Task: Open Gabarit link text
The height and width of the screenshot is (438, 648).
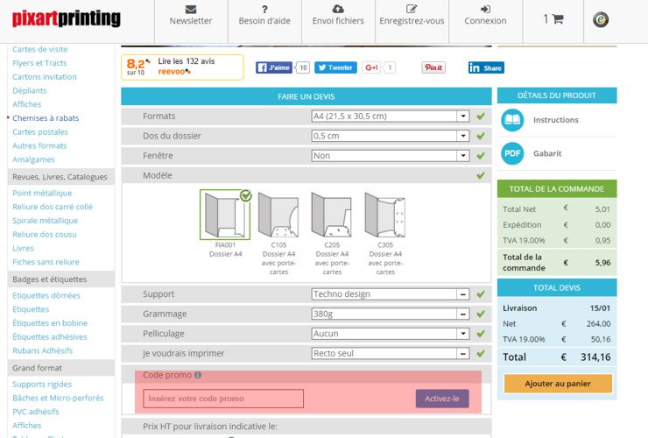Action: [547, 153]
